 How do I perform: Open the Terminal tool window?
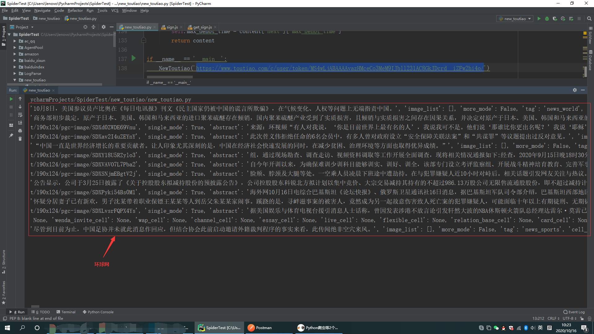point(66,312)
